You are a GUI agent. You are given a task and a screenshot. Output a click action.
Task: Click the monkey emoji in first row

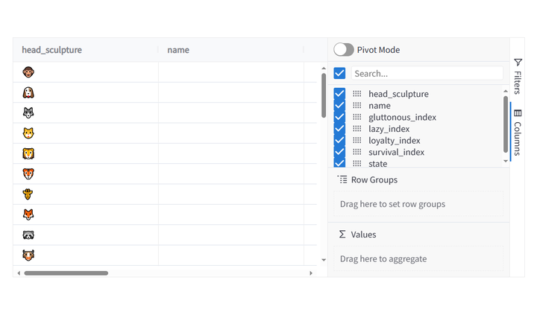(x=28, y=72)
